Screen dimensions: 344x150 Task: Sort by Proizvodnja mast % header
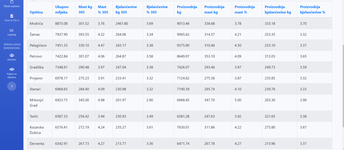(x=245, y=10)
